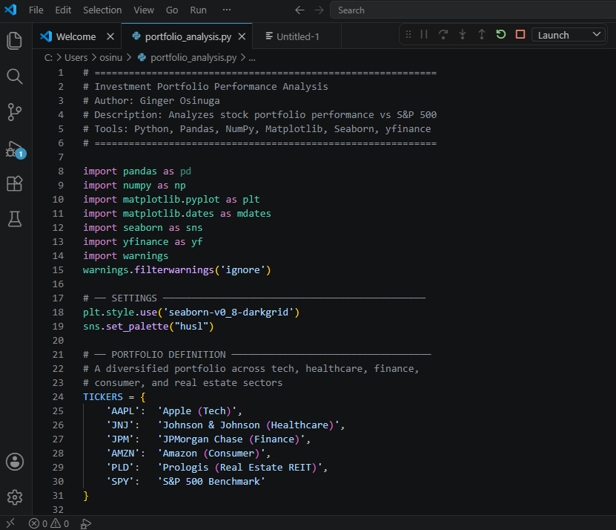Restart the debug session
Image resolution: width=616 pixels, height=530 pixels.
(x=501, y=35)
